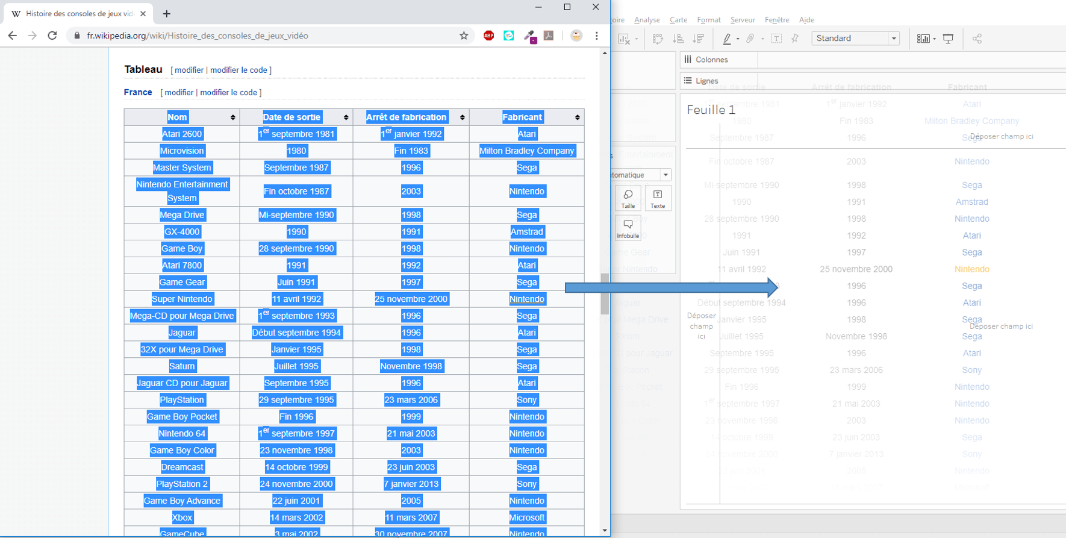Click modifier le code next to France
The height and width of the screenshot is (538, 1066).
[x=228, y=92]
